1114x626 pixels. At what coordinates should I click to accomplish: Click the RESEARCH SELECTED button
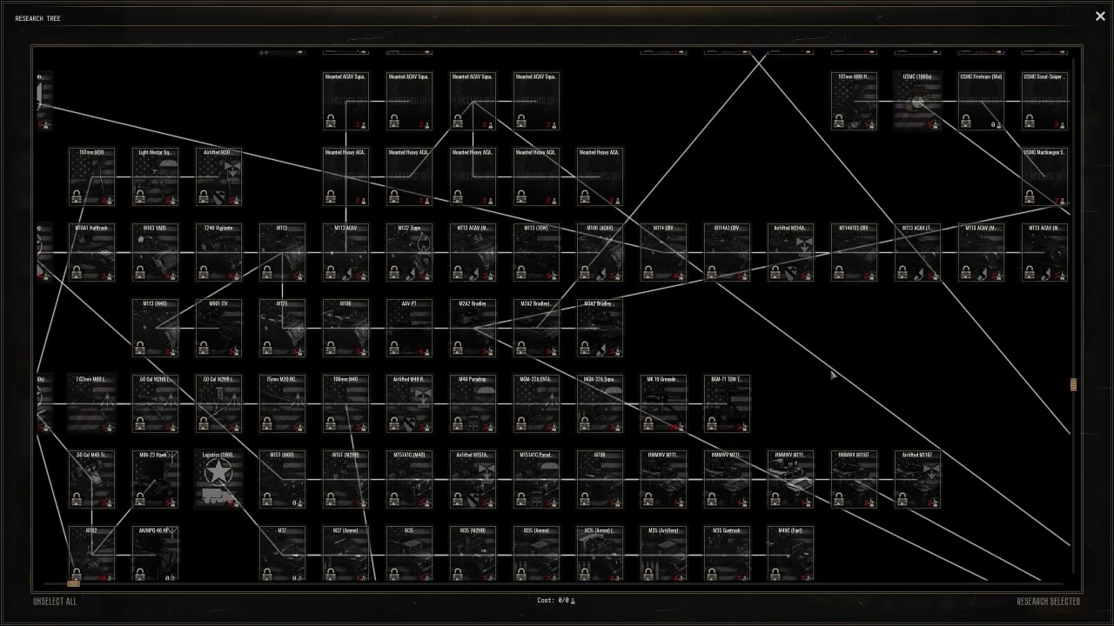(1049, 602)
